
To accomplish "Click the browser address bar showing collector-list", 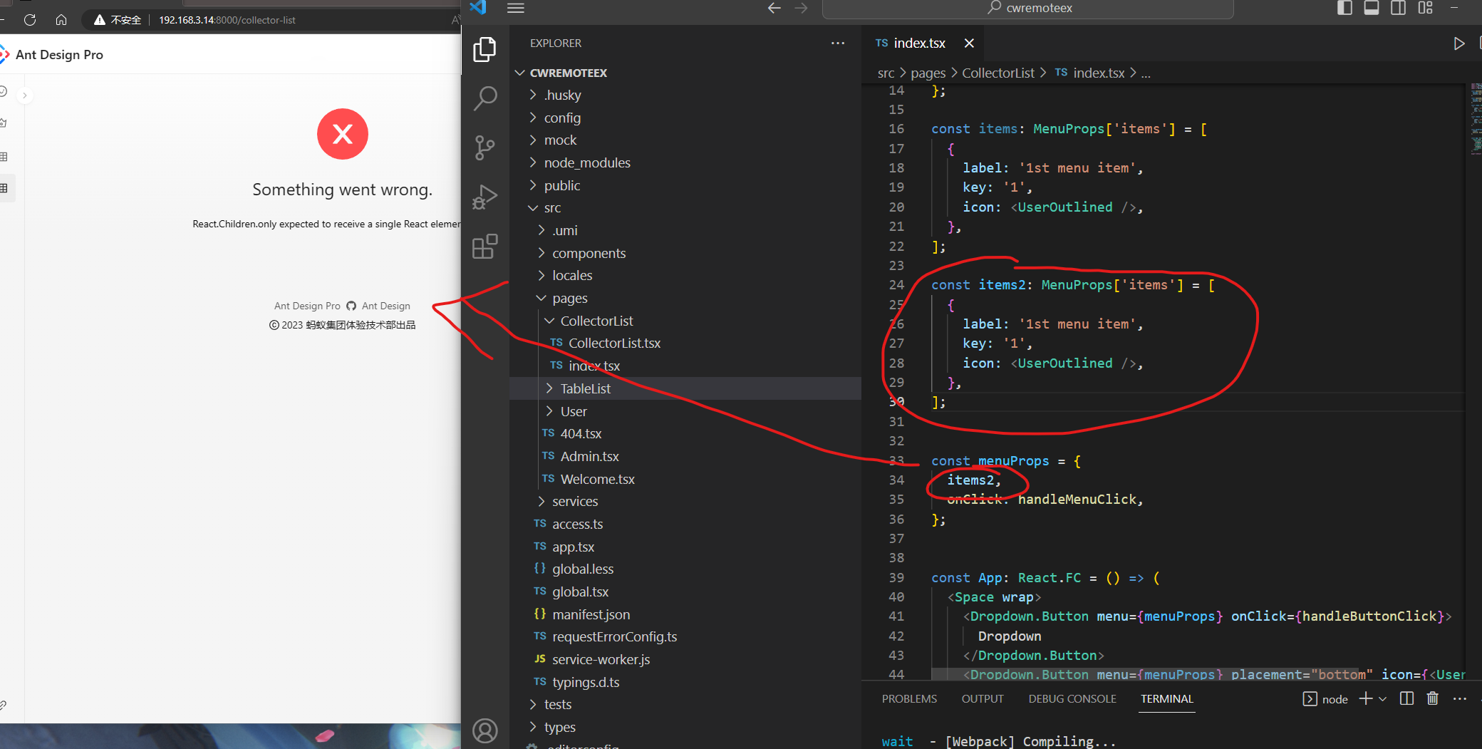I will click(x=227, y=20).
